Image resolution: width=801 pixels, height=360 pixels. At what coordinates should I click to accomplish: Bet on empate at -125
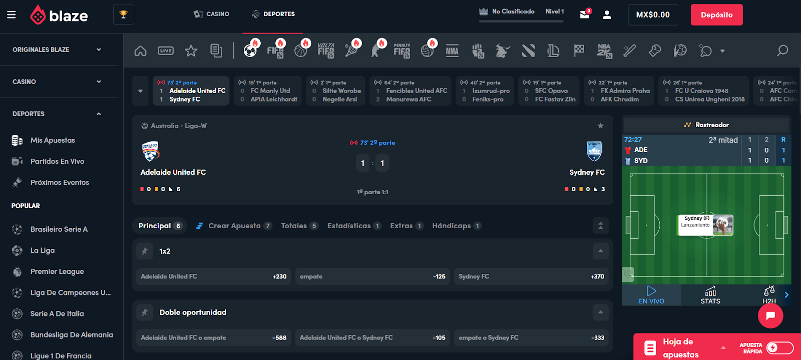coord(372,276)
